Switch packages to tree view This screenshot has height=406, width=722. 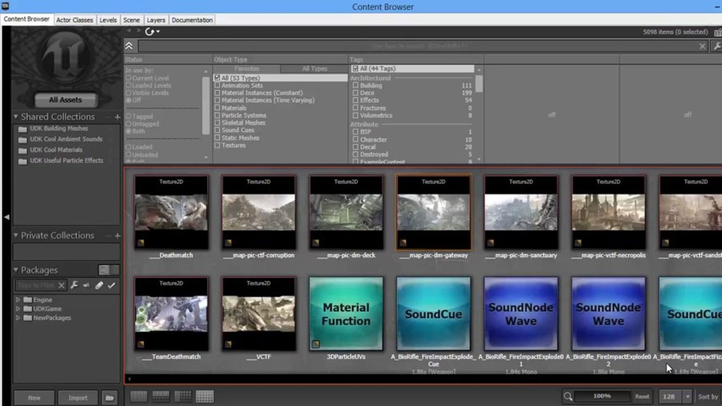(x=104, y=270)
